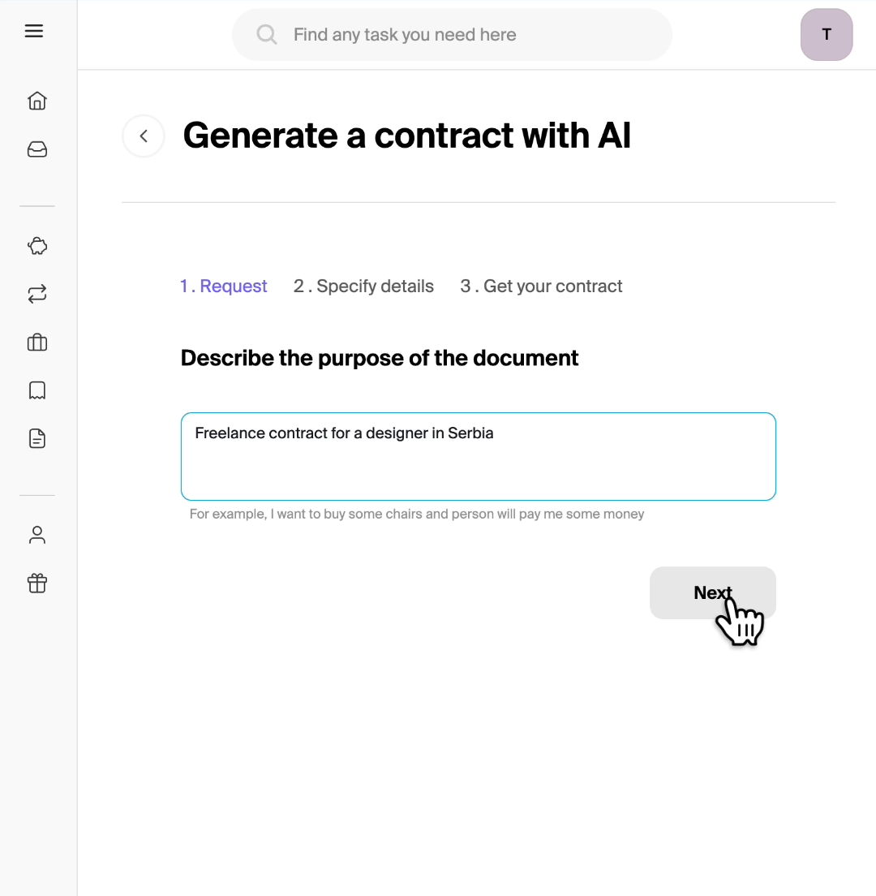Click the 'Generate a contract with AI' heading
The width and height of the screenshot is (876, 896).
click(x=406, y=136)
